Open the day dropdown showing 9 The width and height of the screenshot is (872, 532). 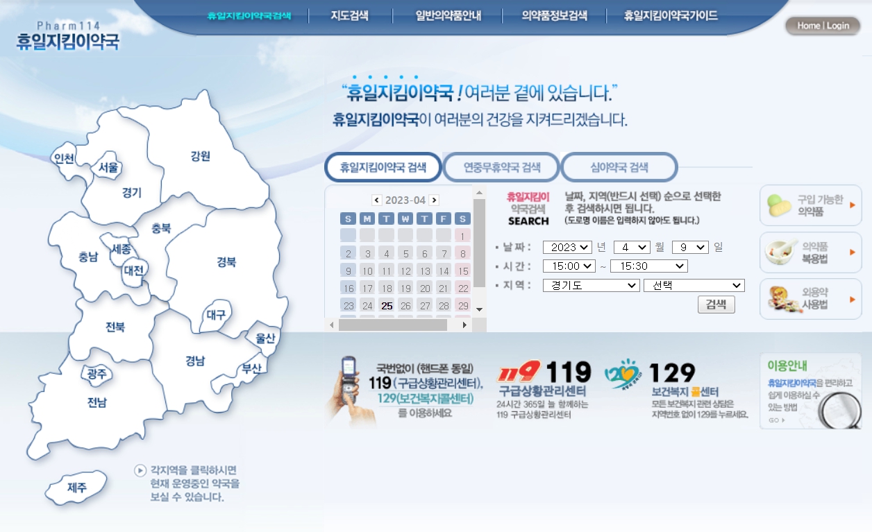pyautogui.click(x=690, y=248)
